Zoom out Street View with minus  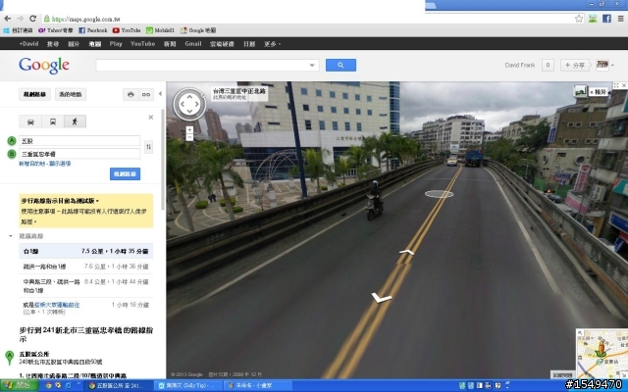coord(189,137)
